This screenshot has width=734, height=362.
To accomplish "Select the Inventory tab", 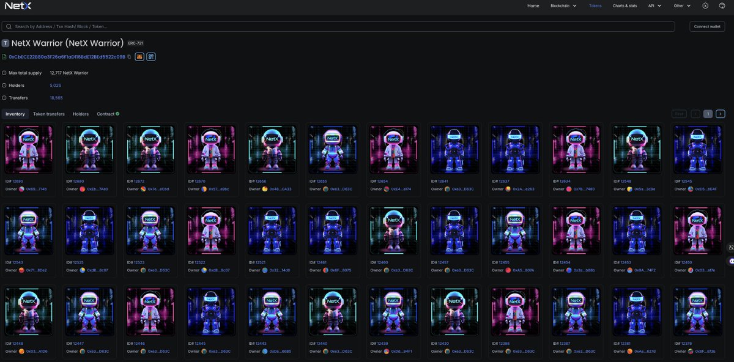I will pos(15,114).
